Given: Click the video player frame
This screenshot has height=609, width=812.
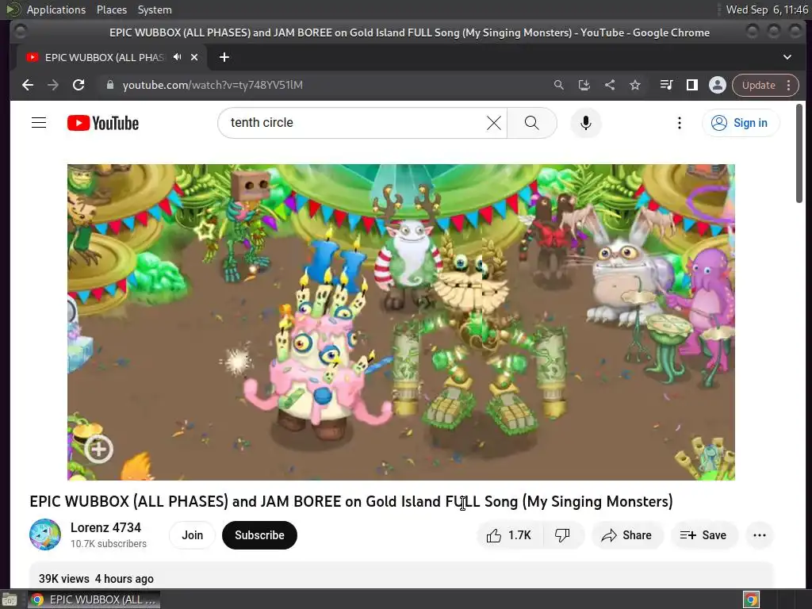Looking at the screenshot, I should (x=400, y=322).
